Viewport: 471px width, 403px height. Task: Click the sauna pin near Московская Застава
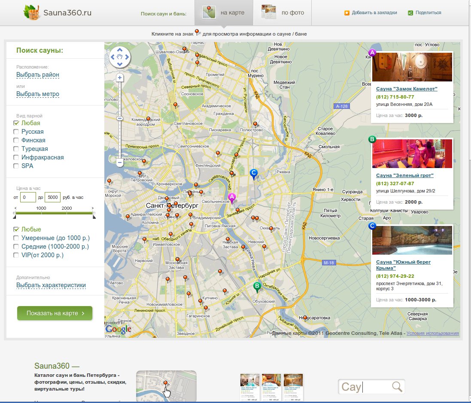point(177,260)
